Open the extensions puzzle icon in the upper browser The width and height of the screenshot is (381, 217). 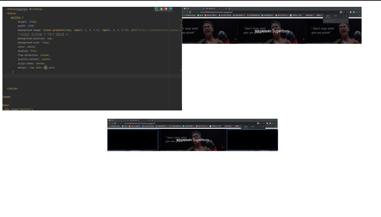(350, 12)
